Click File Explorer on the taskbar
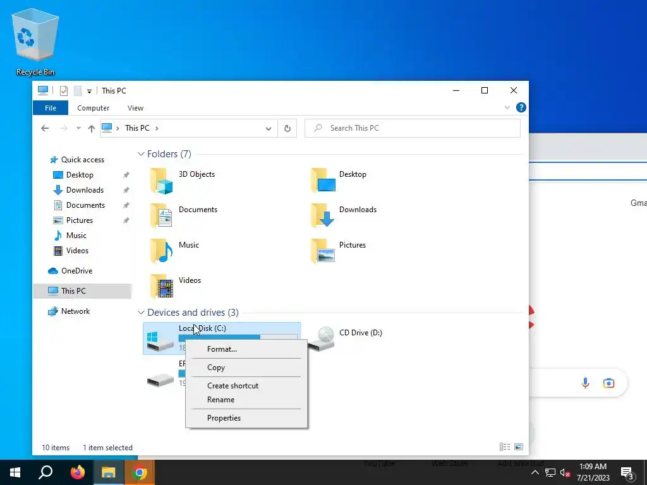This screenshot has width=647, height=485. (109, 472)
